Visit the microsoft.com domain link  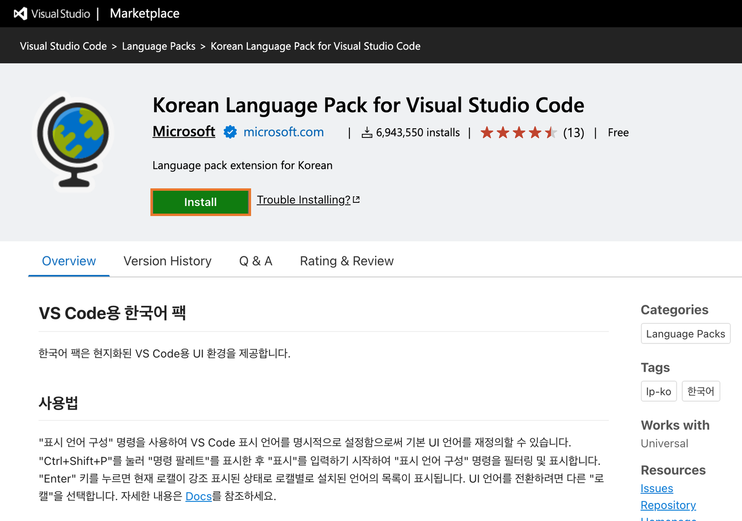(x=283, y=132)
